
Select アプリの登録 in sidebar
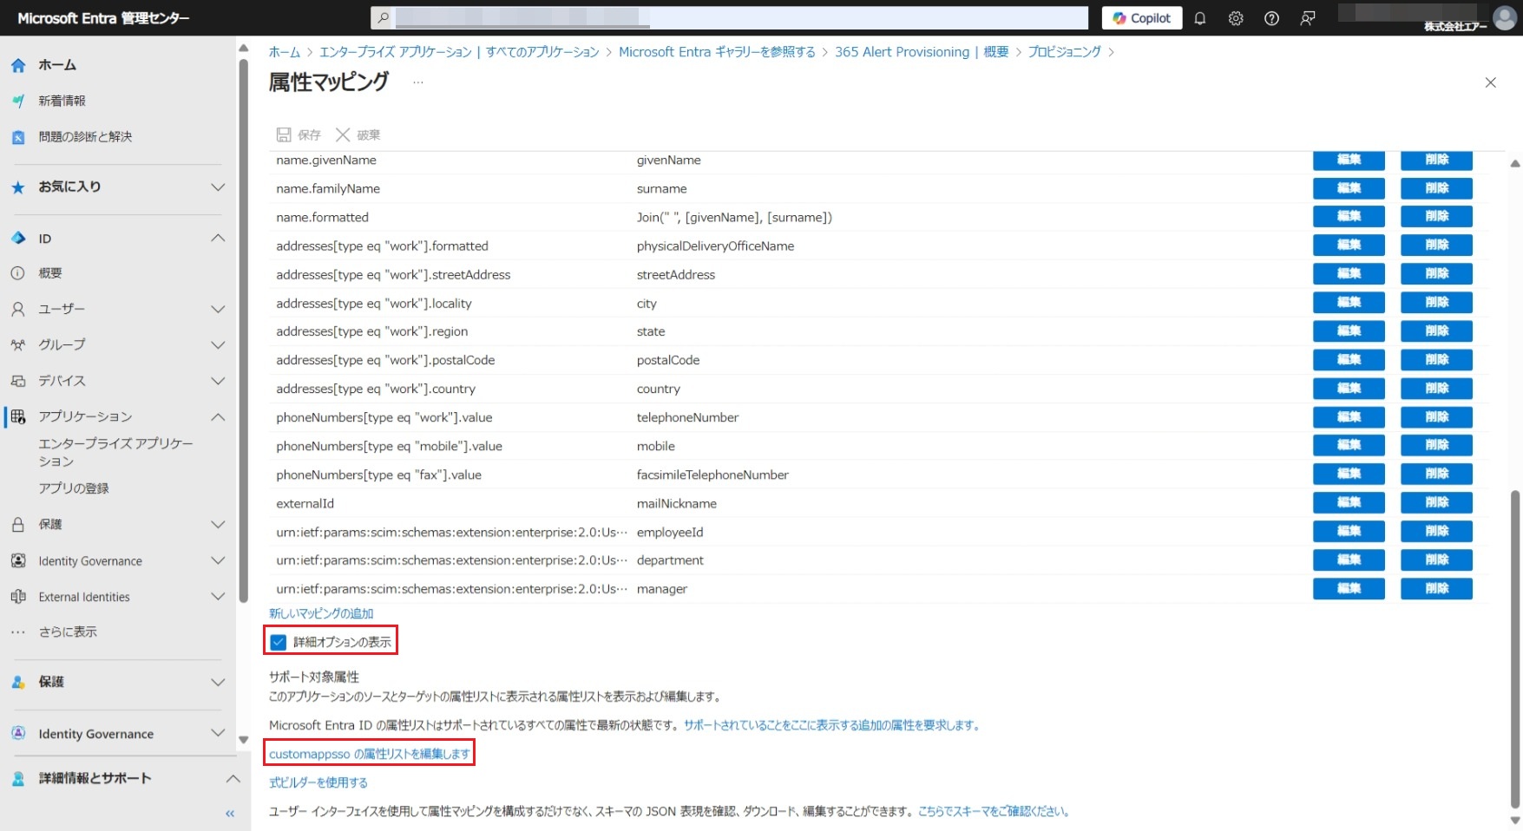(x=74, y=488)
